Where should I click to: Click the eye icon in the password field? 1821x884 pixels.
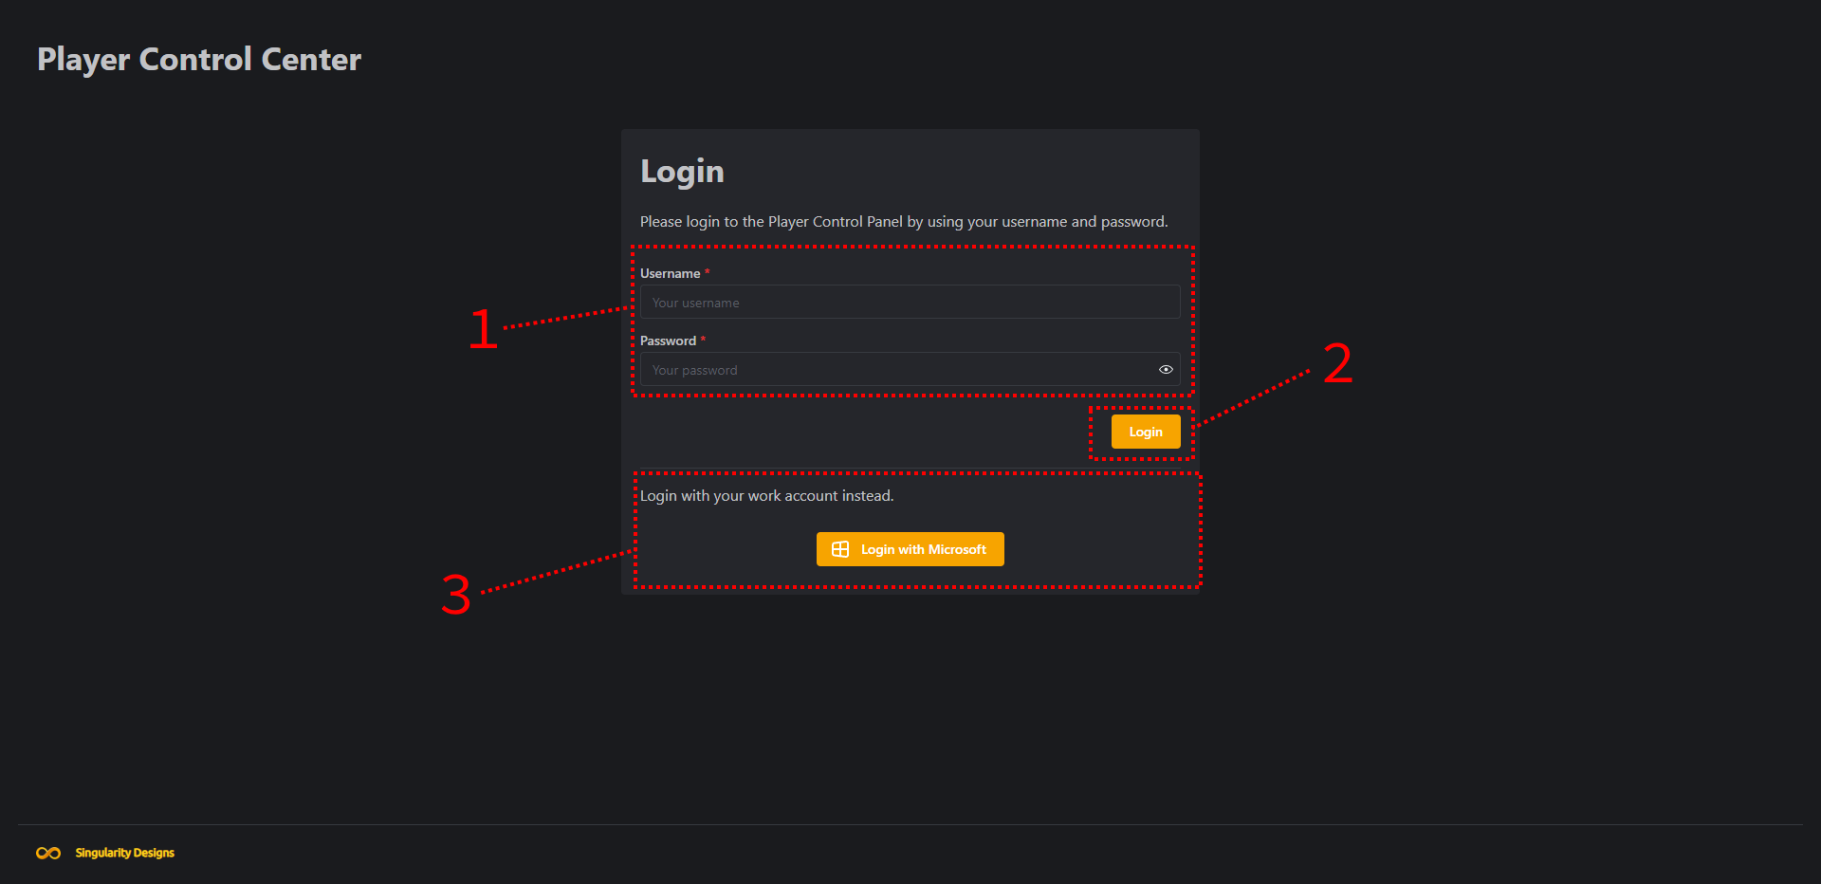[x=1166, y=369]
